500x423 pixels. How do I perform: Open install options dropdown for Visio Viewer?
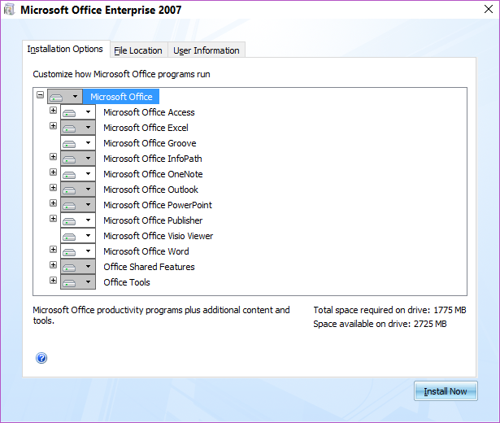coord(88,236)
